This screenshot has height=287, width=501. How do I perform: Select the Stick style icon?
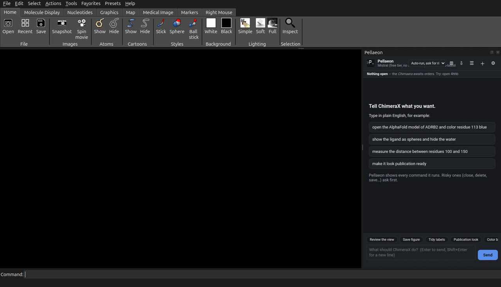[x=161, y=23]
